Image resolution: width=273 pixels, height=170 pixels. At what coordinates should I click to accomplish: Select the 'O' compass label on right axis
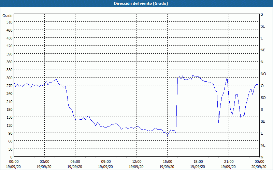tap(262, 86)
